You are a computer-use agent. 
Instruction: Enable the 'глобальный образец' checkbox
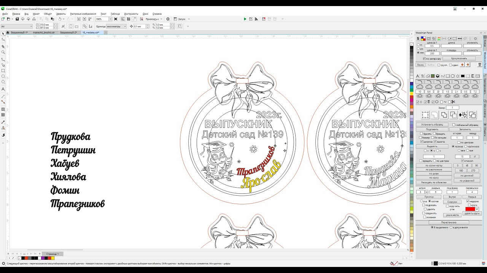point(454,125)
